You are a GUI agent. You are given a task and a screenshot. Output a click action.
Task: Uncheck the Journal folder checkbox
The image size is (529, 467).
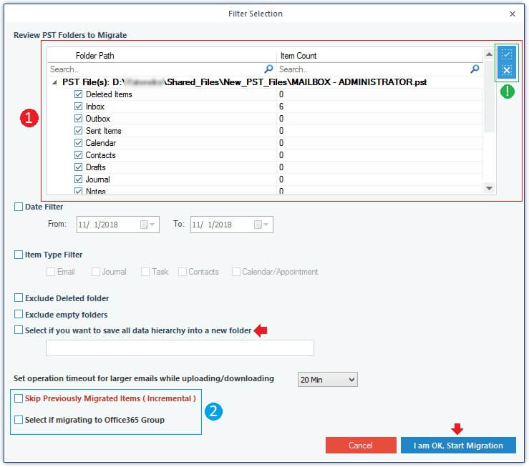78,179
